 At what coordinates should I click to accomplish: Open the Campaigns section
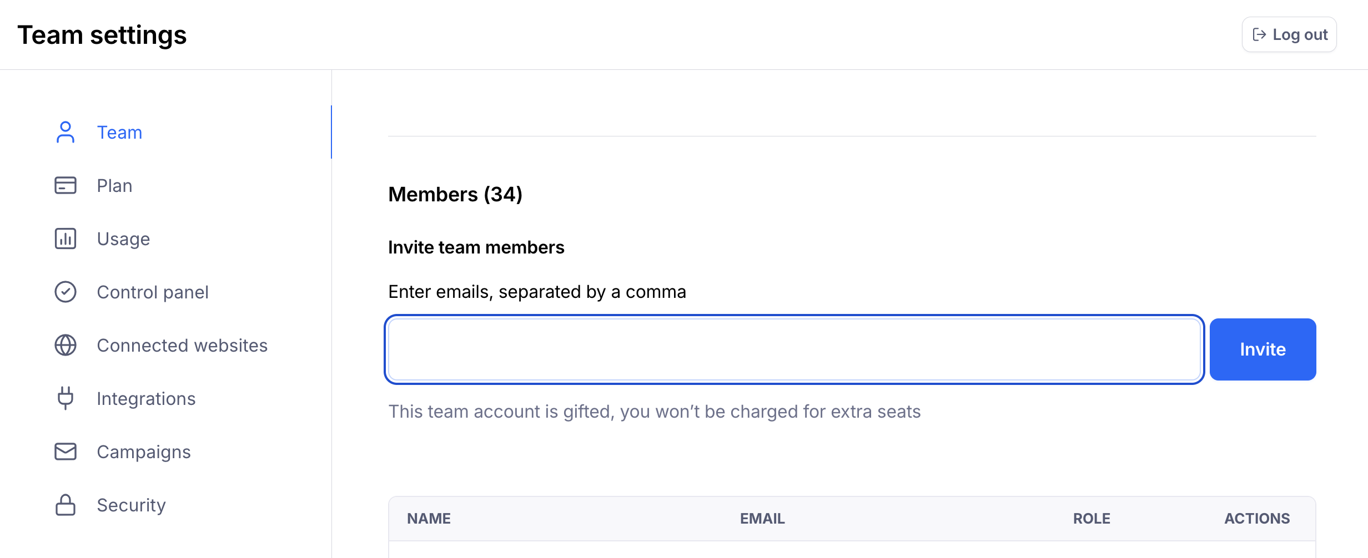[x=144, y=452]
